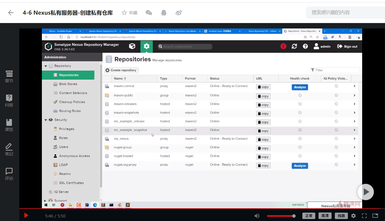Sort by the Name column header
Screen dimensions: 385x221
134,78
